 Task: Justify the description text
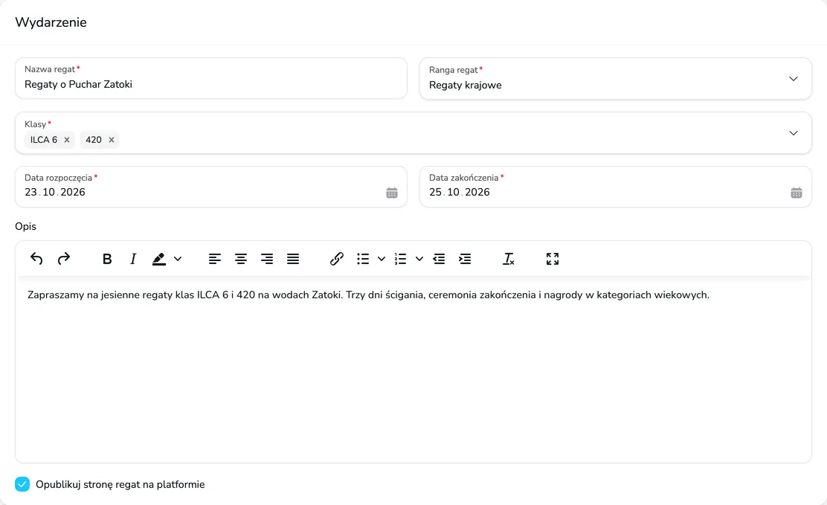click(293, 259)
